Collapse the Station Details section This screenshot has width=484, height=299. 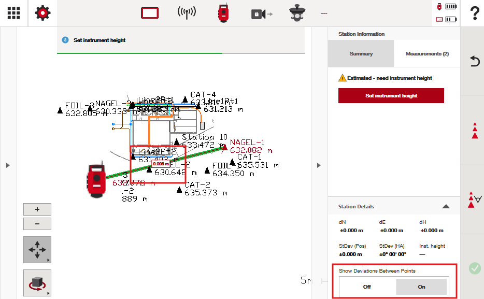point(445,206)
